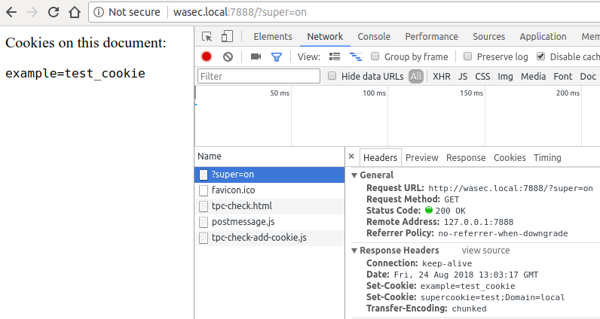600x319 pixels.
Task: Toggle the network filter funnel icon
Action: (x=277, y=56)
